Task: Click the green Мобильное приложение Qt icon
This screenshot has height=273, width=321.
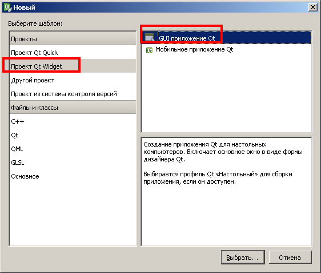Action: (x=149, y=50)
